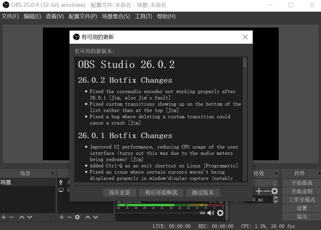Image resolution: width=321 pixels, height=230 pixels.
Task: Click the mic/Aux volume slider handle
Action: tap(203, 213)
